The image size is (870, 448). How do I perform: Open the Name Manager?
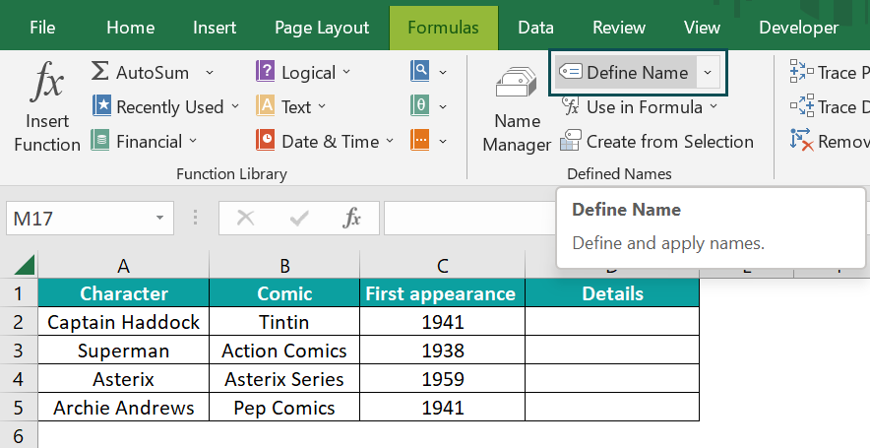point(517,109)
